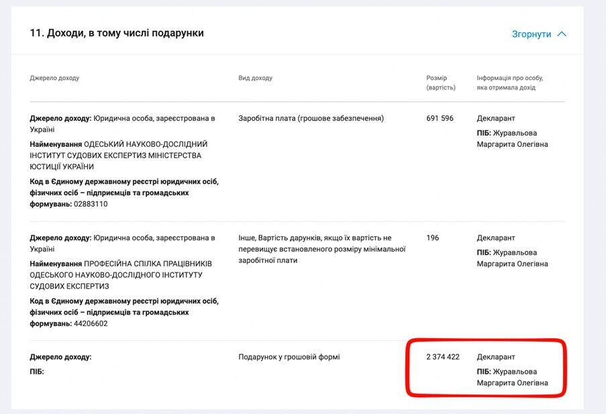The image size is (606, 414).
Task: Click the institute name 'ОДЕСЬКИЙ НАУКОВО-ДОСЛІДНИЙ ІНСТИТУТ СУДОВИХ ЕКСПЕРТИЗ МІНІСТЕРСТВА'
Action: coord(119,150)
